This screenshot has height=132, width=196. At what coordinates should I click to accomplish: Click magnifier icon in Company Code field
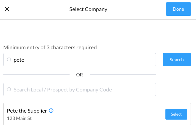tap(9, 89)
